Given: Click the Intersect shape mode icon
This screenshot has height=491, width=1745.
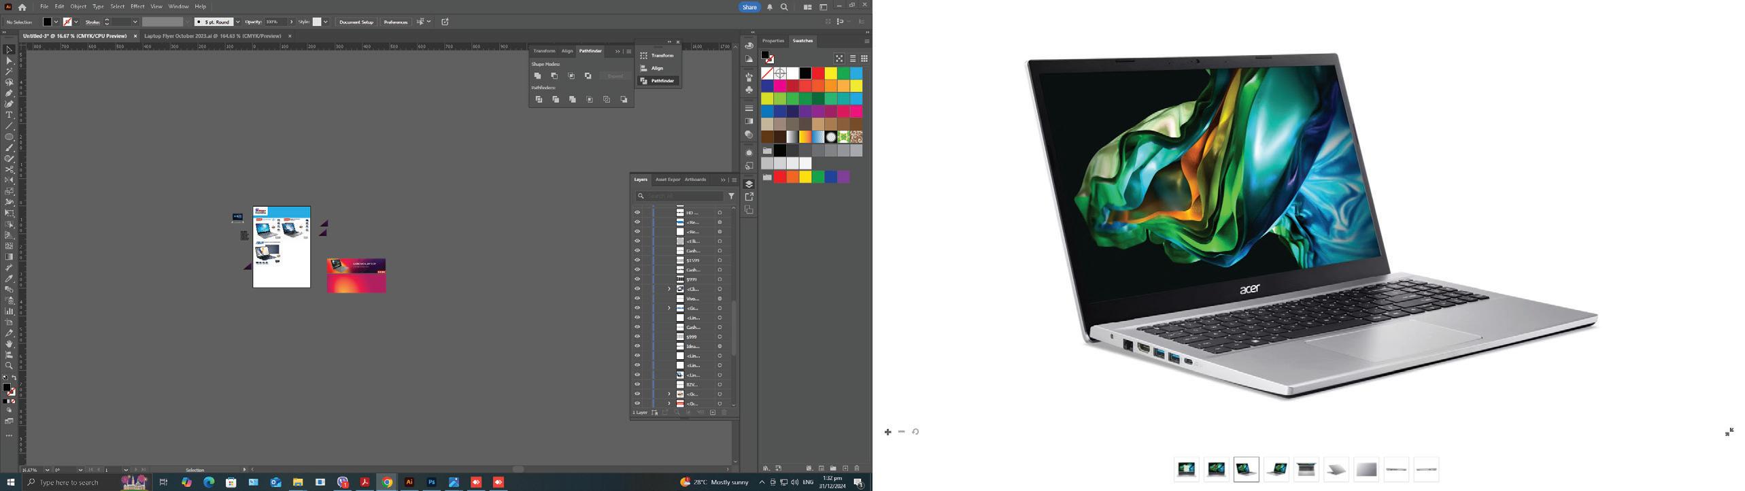Looking at the screenshot, I should [571, 76].
